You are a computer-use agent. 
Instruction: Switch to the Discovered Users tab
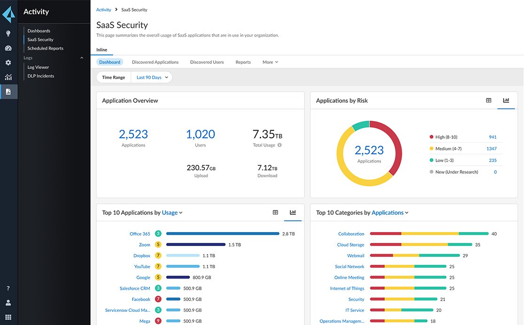pos(207,62)
